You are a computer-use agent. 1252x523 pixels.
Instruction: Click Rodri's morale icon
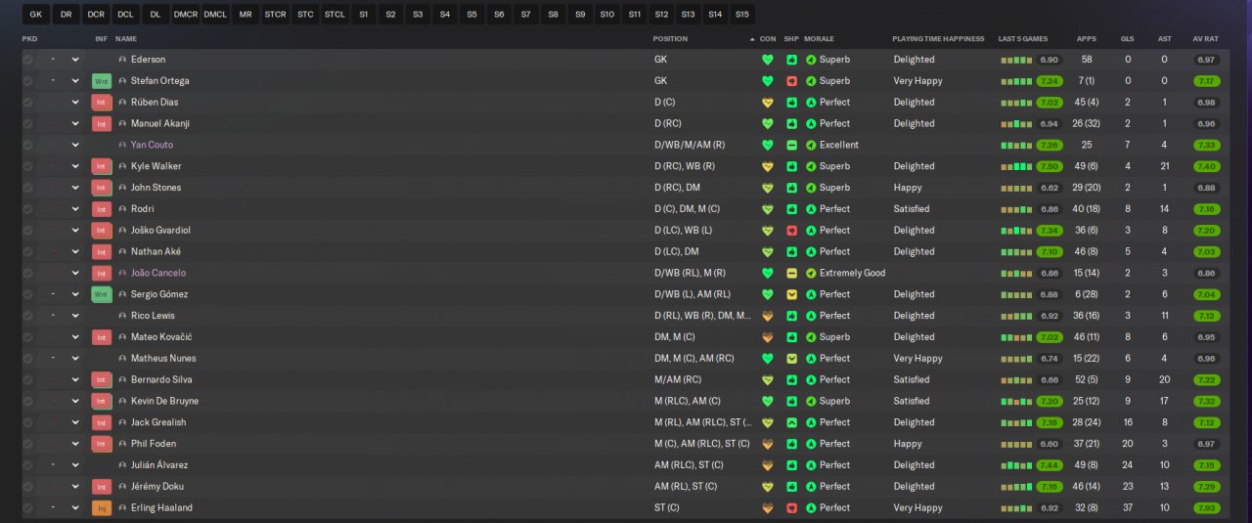coord(811,209)
